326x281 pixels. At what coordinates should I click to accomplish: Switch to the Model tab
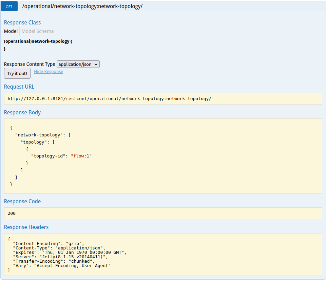[x=11, y=31]
